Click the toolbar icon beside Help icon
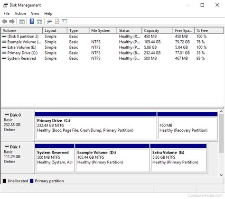 (x=39, y=21)
